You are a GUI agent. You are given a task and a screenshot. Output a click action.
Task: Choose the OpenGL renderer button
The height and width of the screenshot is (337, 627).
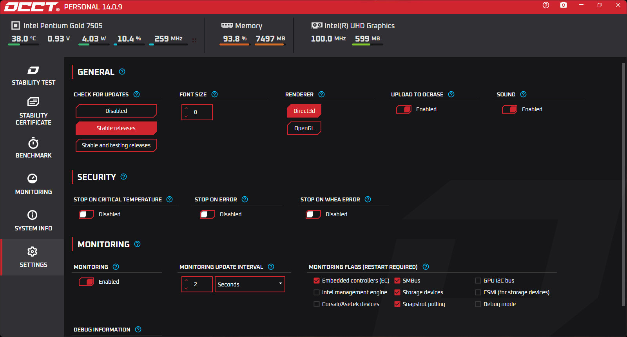(304, 128)
